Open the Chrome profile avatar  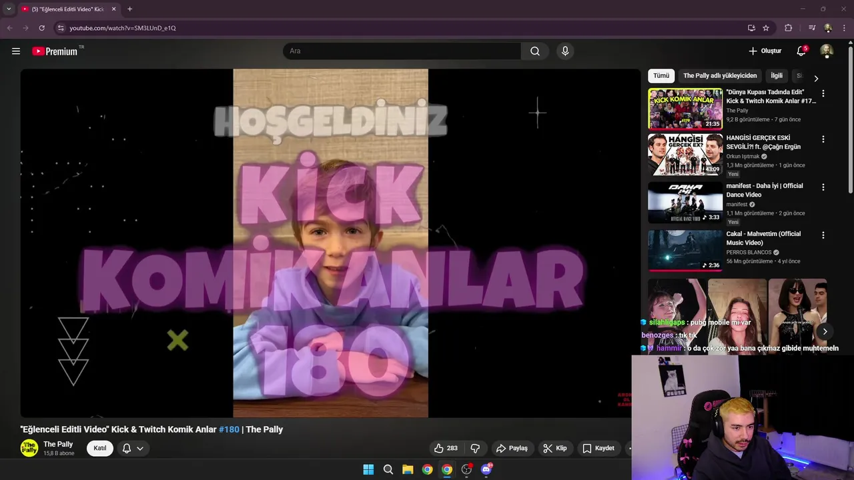828,28
